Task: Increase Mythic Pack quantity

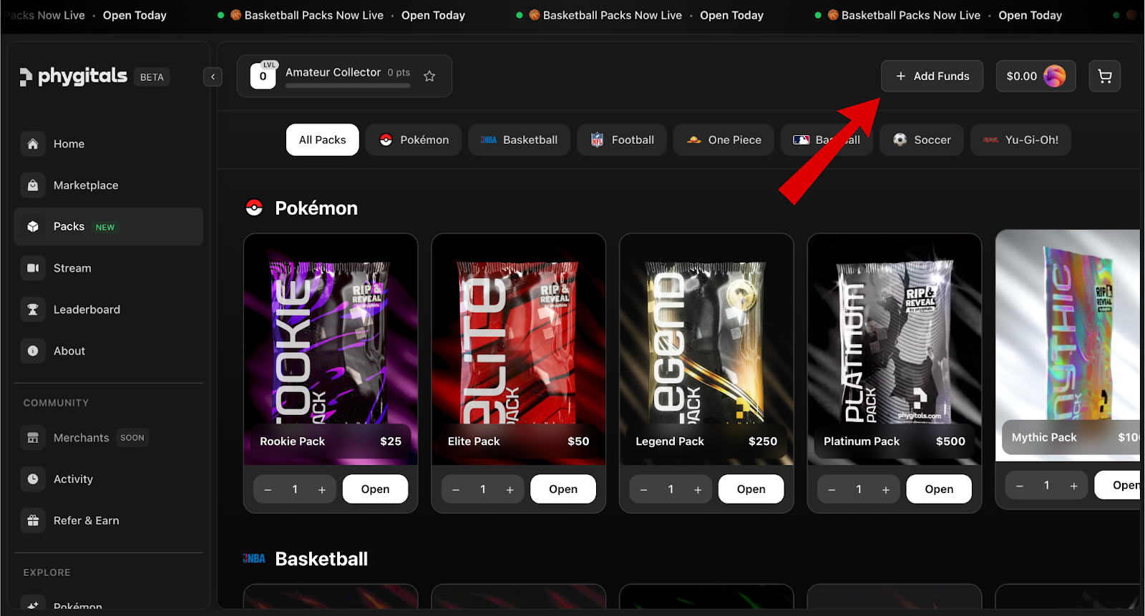Action: click(x=1074, y=486)
